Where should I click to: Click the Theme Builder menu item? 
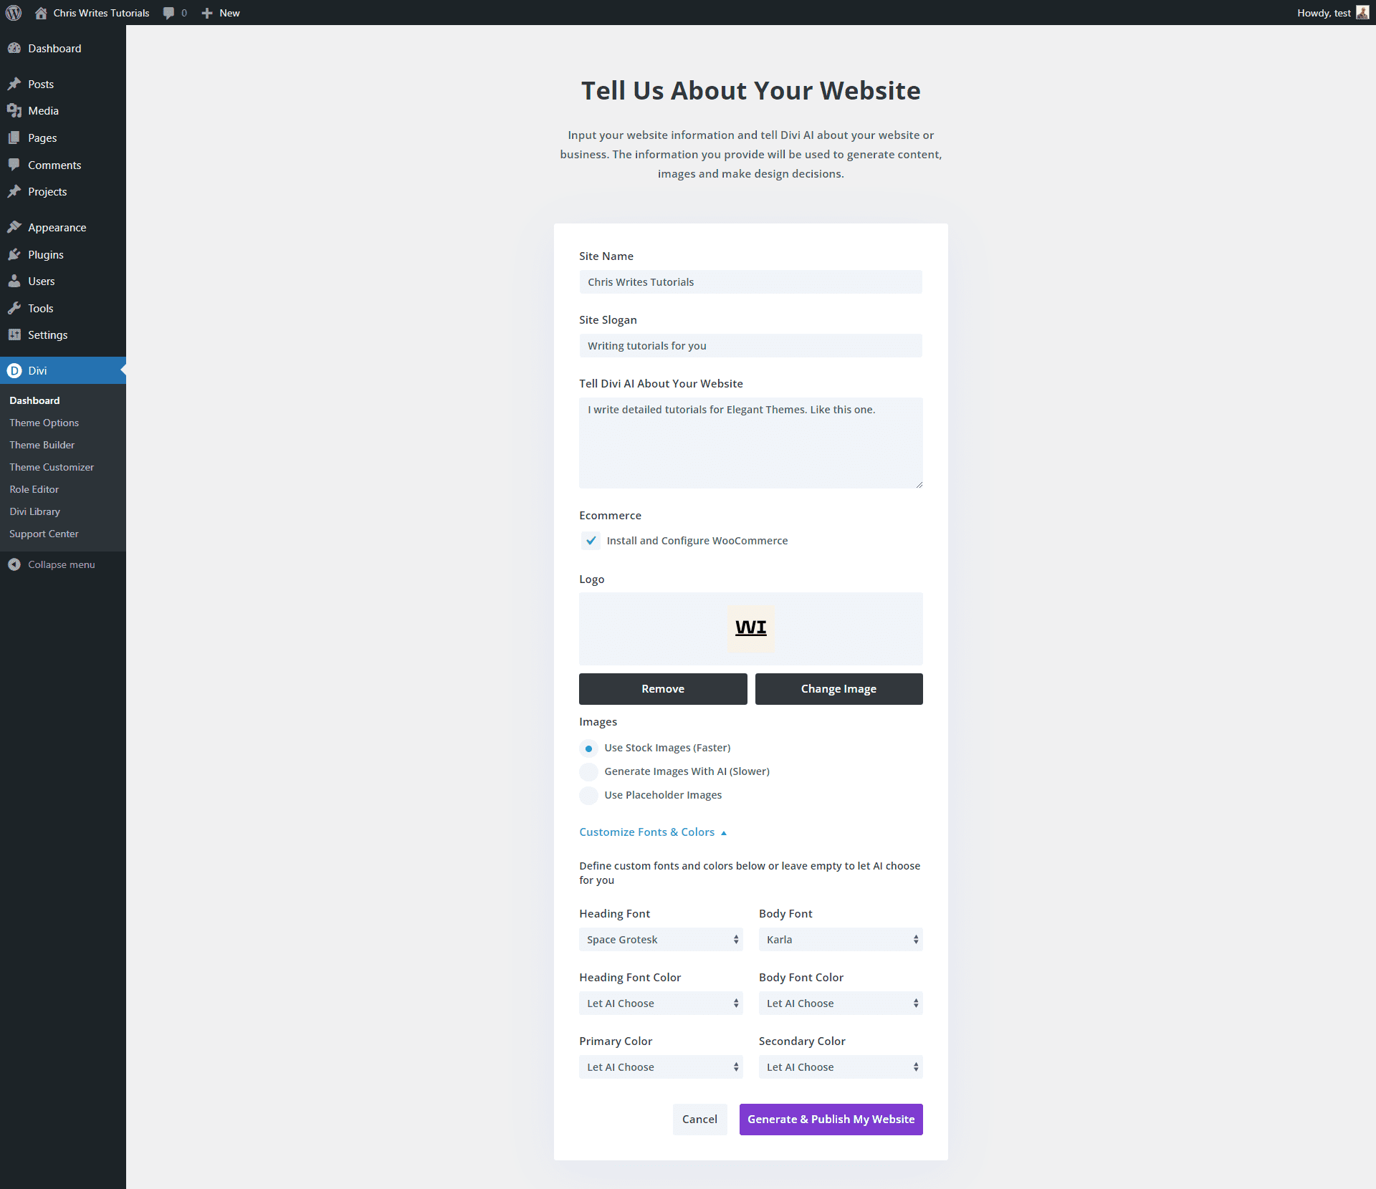click(x=41, y=444)
